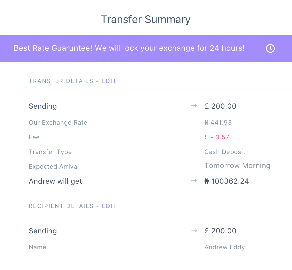The image size is (292, 270).
Task: Click the arrow beside Sending under Transfer Details
Action: coord(194,106)
